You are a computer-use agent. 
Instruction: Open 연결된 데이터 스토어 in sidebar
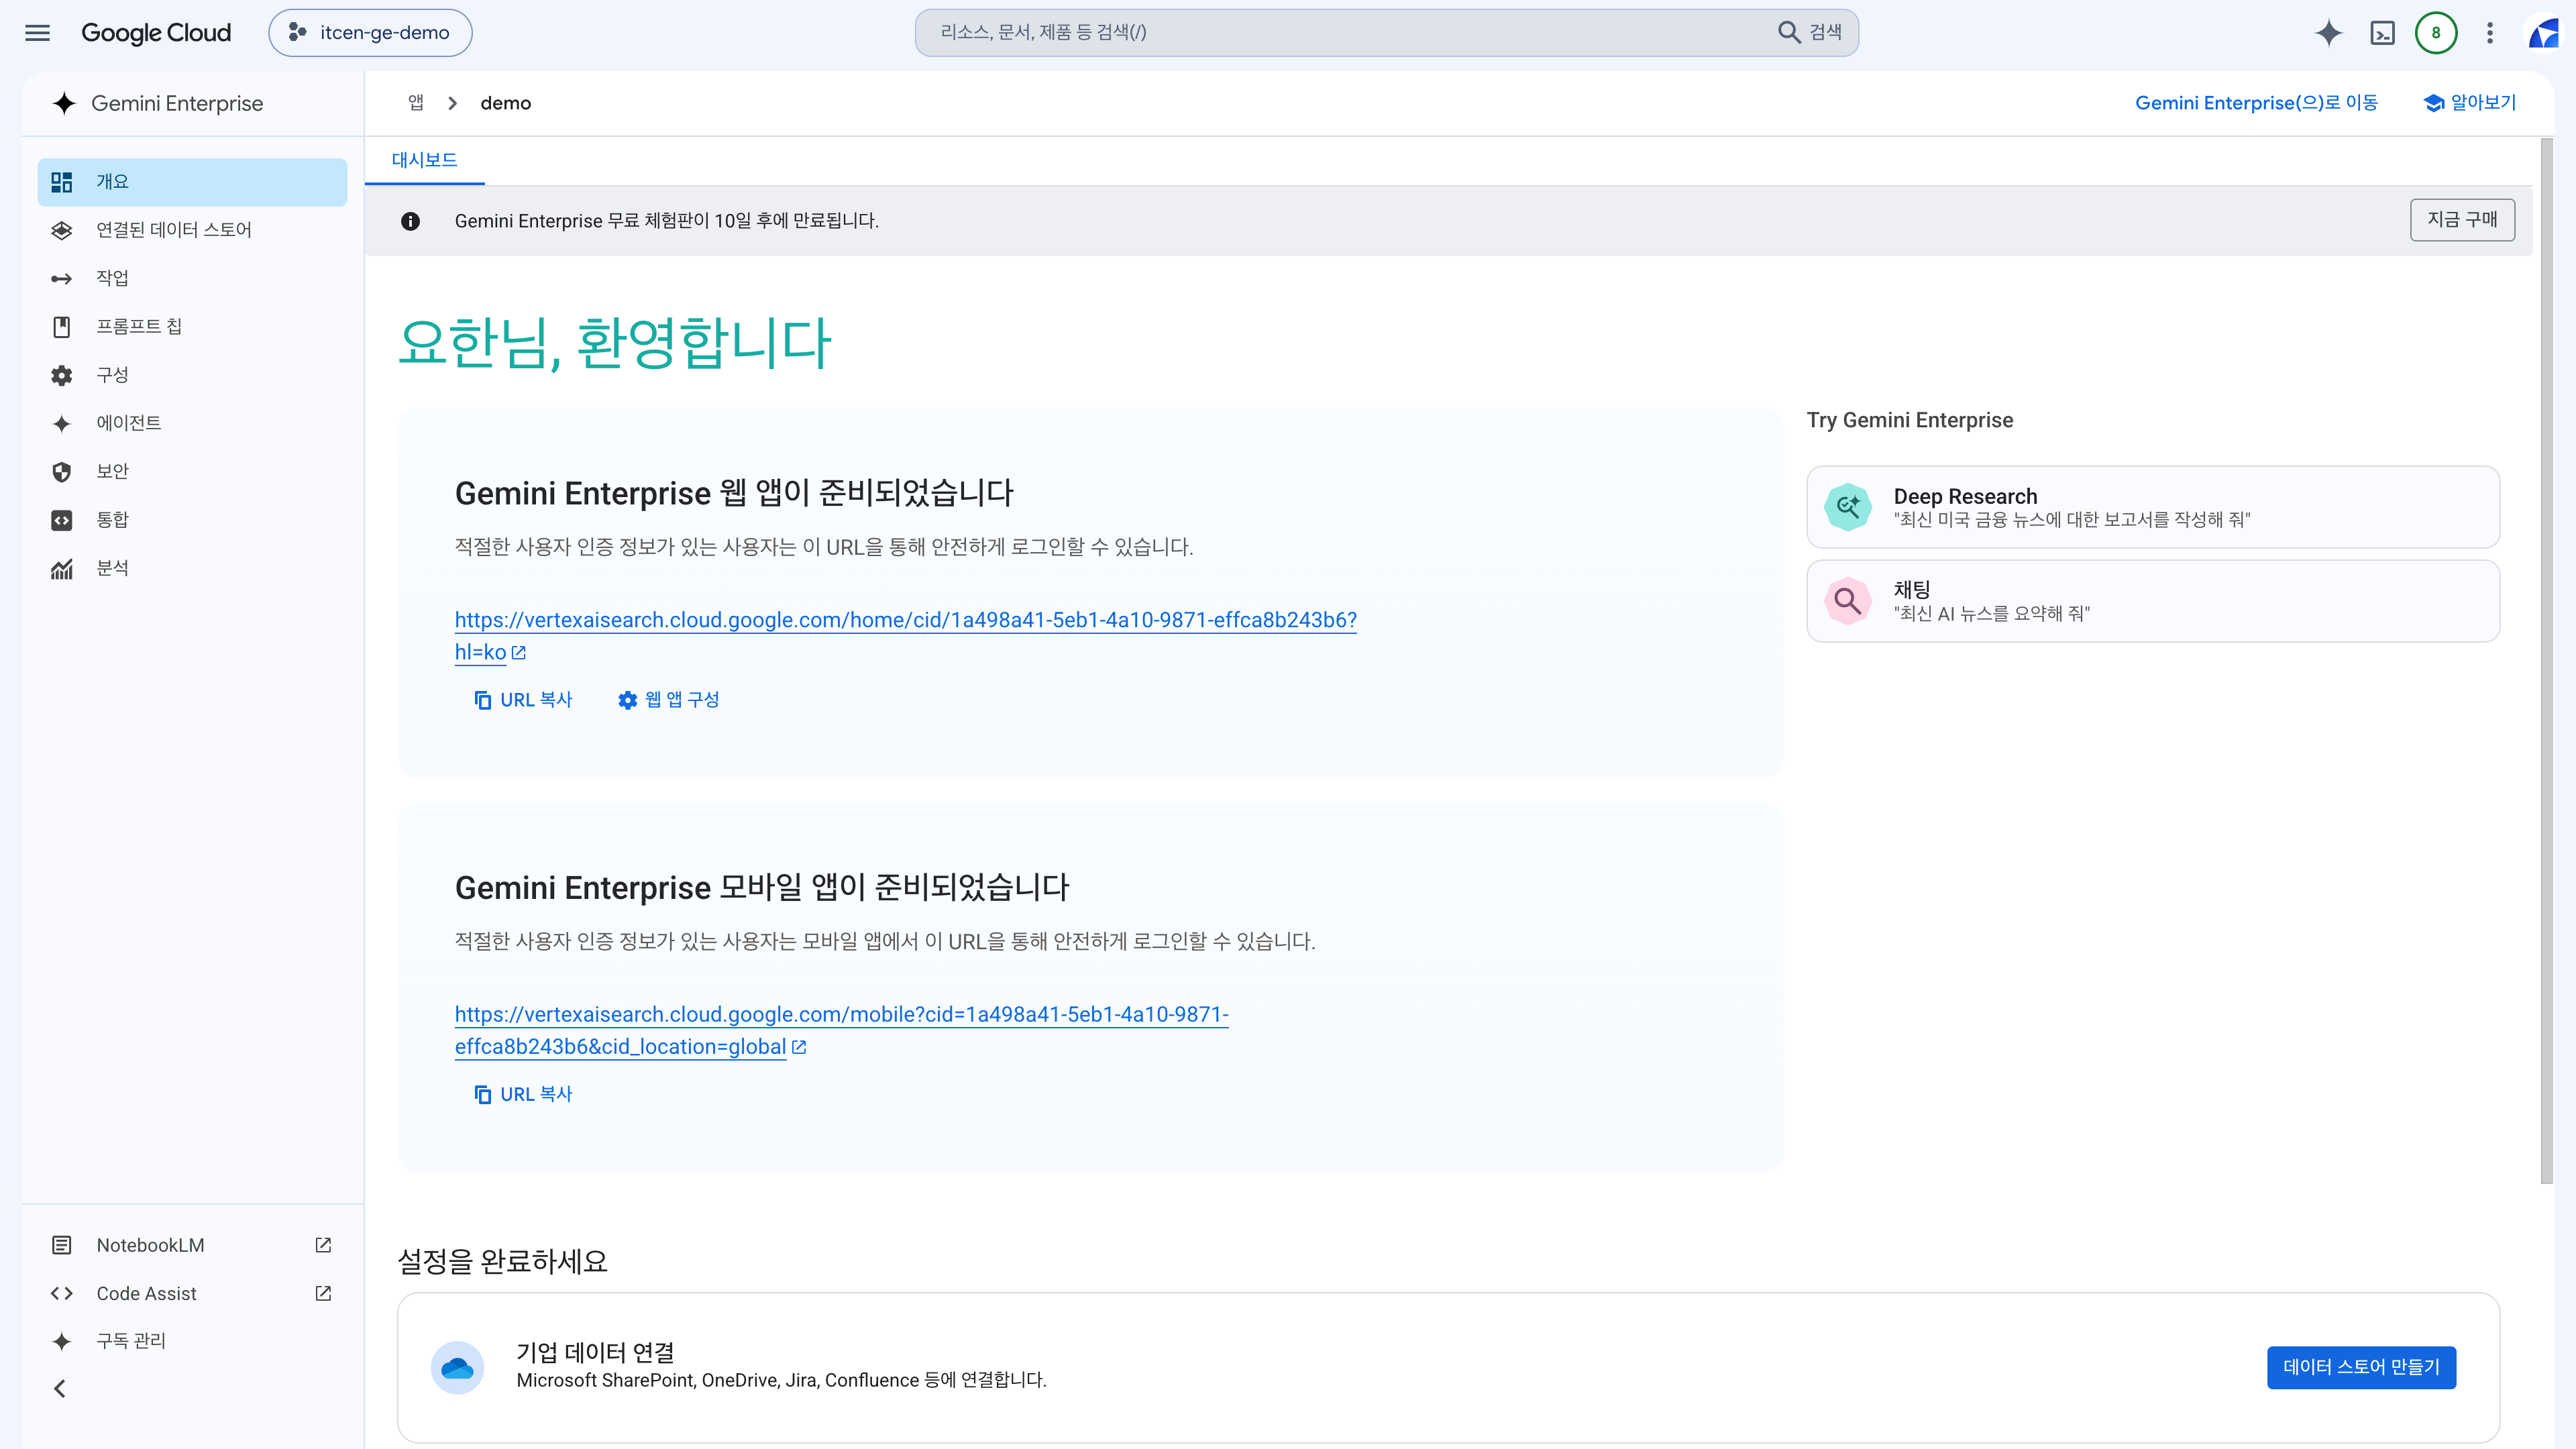tap(192, 230)
